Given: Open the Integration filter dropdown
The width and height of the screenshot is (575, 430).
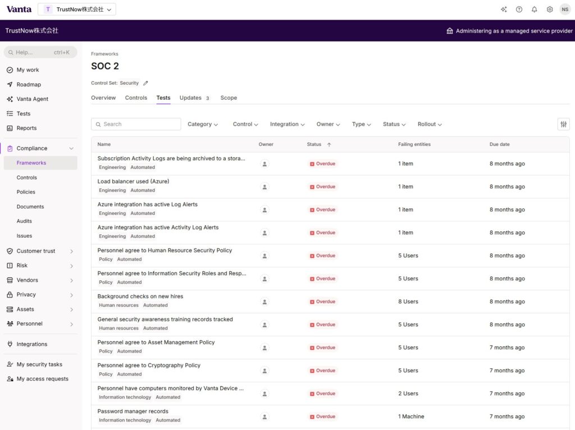Looking at the screenshot, I should [287, 124].
